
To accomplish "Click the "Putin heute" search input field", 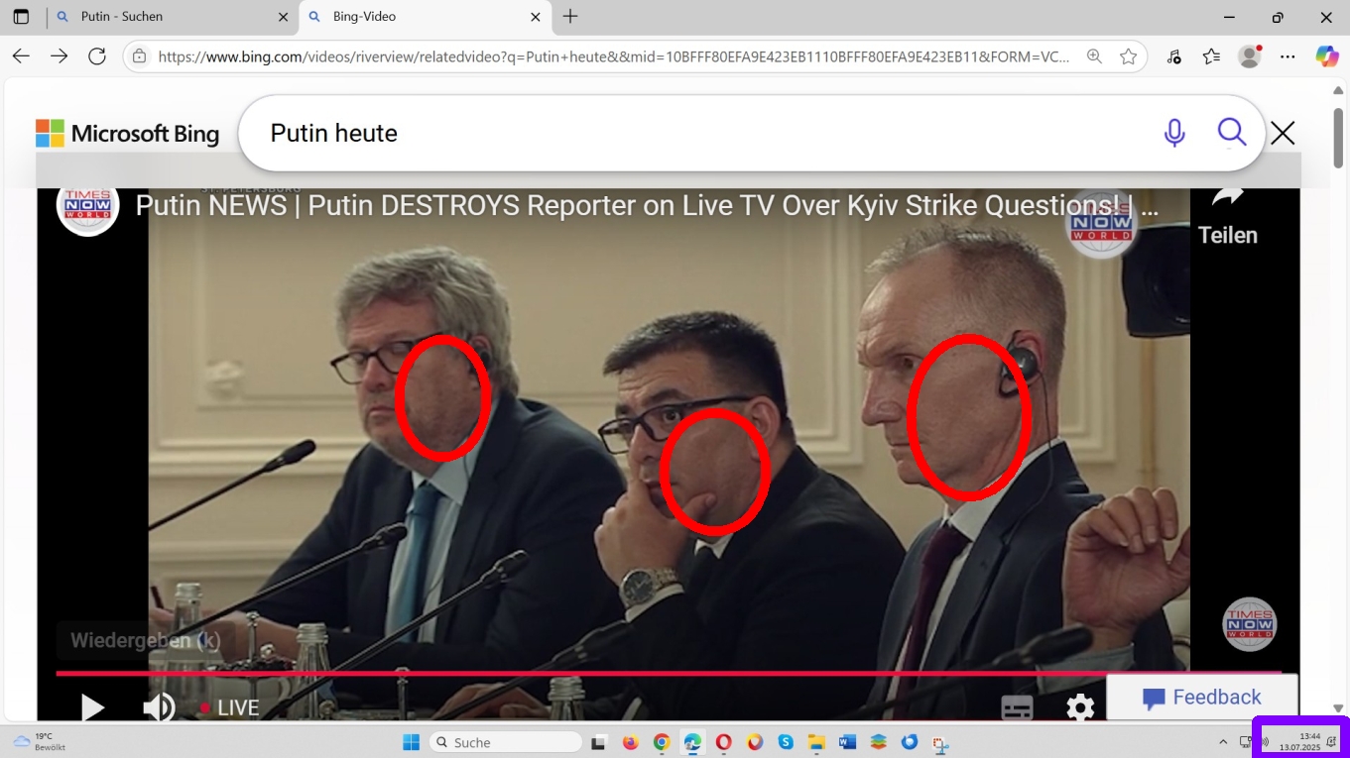I will click(x=694, y=134).
